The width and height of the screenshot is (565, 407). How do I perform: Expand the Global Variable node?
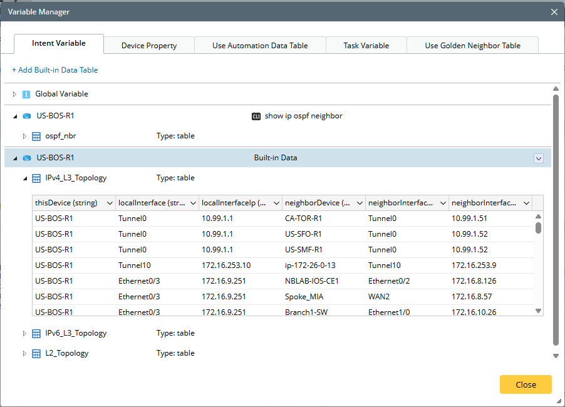click(15, 95)
